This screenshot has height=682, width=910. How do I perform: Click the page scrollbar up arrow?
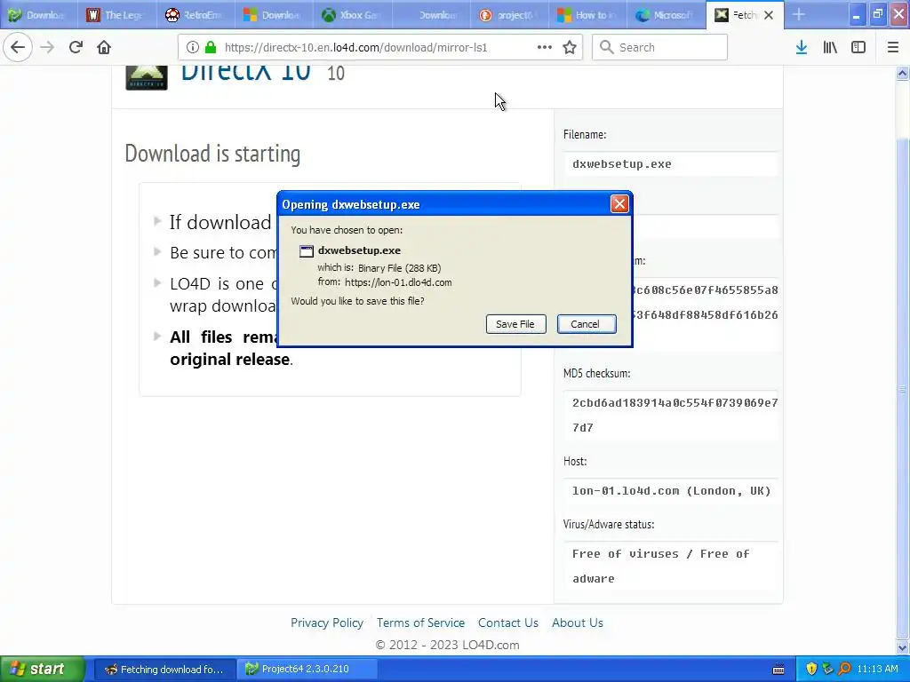903,73
